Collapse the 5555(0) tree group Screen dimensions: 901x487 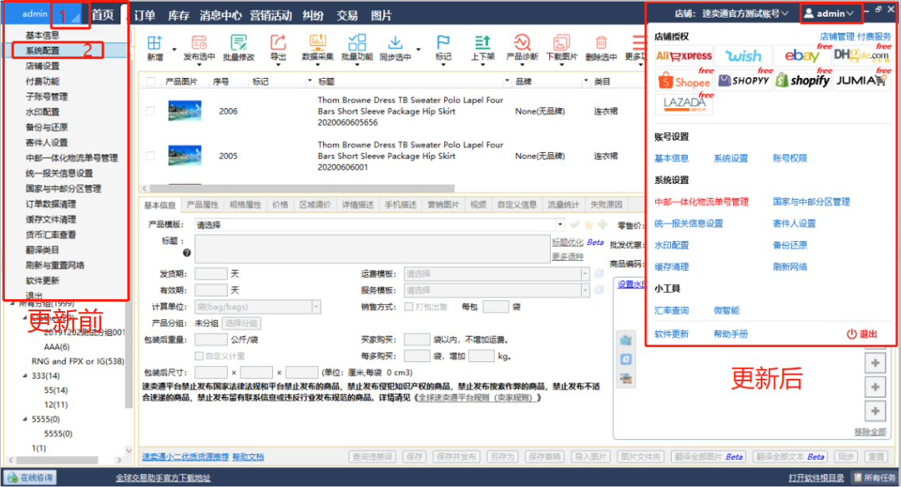pos(25,419)
